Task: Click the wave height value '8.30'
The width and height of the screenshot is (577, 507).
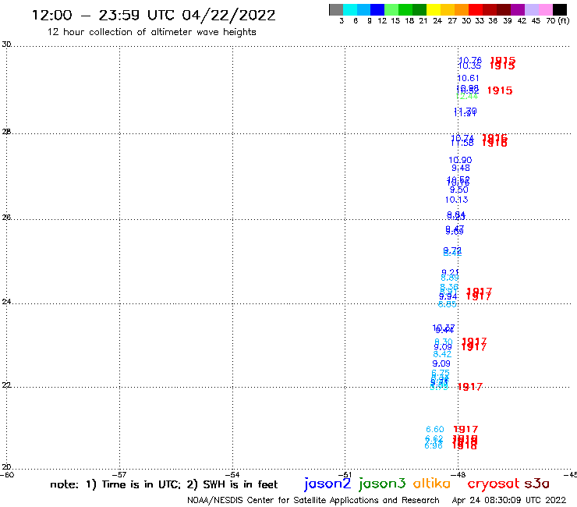Action: click(x=443, y=342)
